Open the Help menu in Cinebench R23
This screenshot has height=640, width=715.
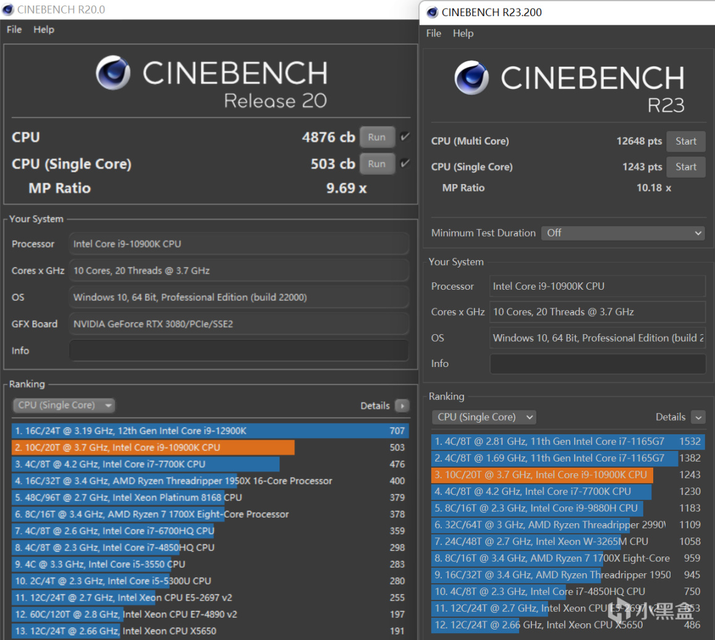[x=463, y=33]
